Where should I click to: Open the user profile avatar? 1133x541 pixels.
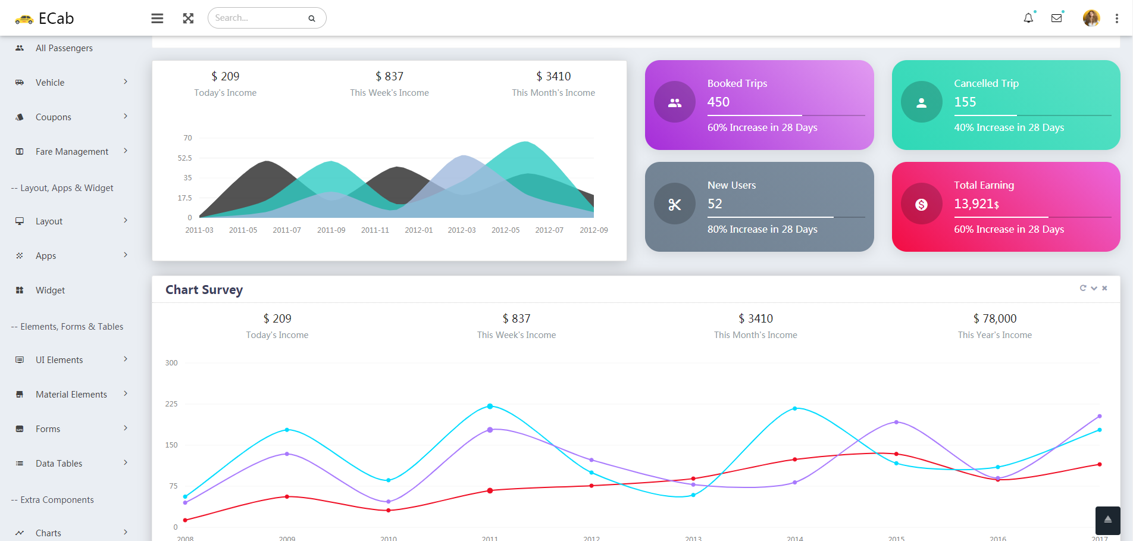(1091, 18)
